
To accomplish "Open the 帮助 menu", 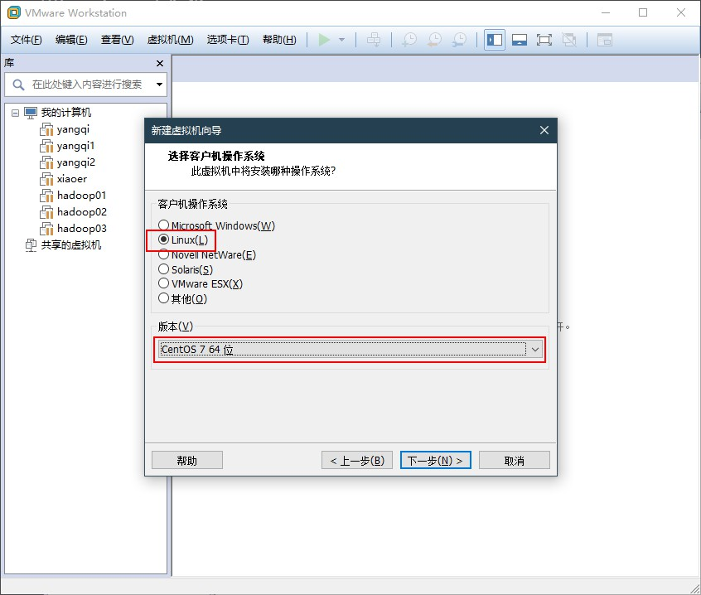I will tap(281, 39).
